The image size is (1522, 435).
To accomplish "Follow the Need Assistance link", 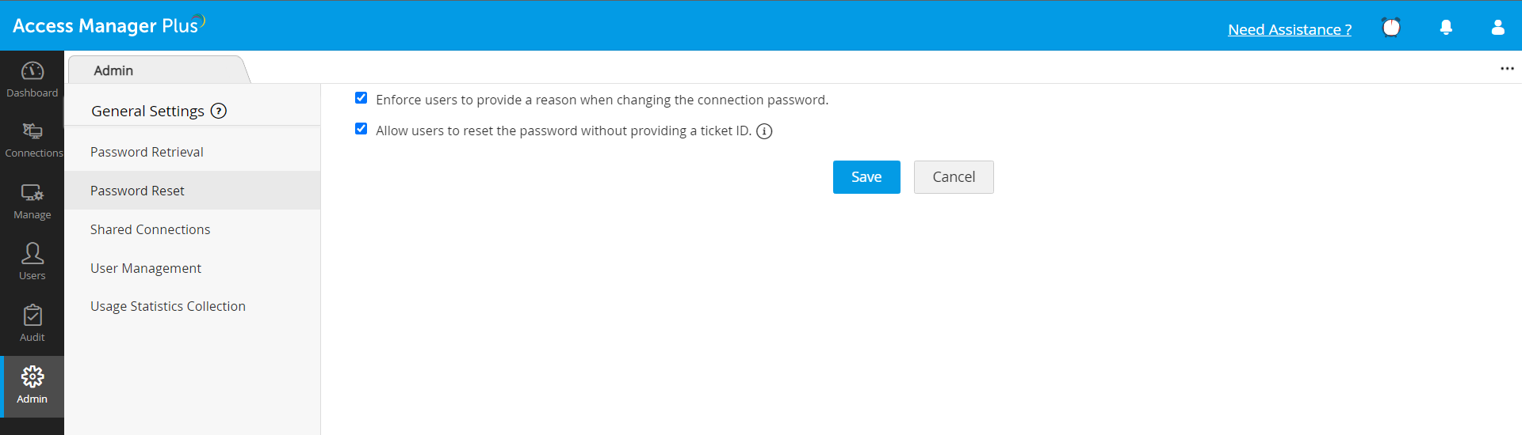I will coord(1290,29).
